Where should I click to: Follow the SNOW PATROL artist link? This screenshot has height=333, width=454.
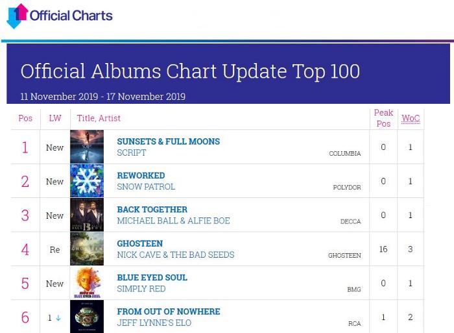pos(146,187)
